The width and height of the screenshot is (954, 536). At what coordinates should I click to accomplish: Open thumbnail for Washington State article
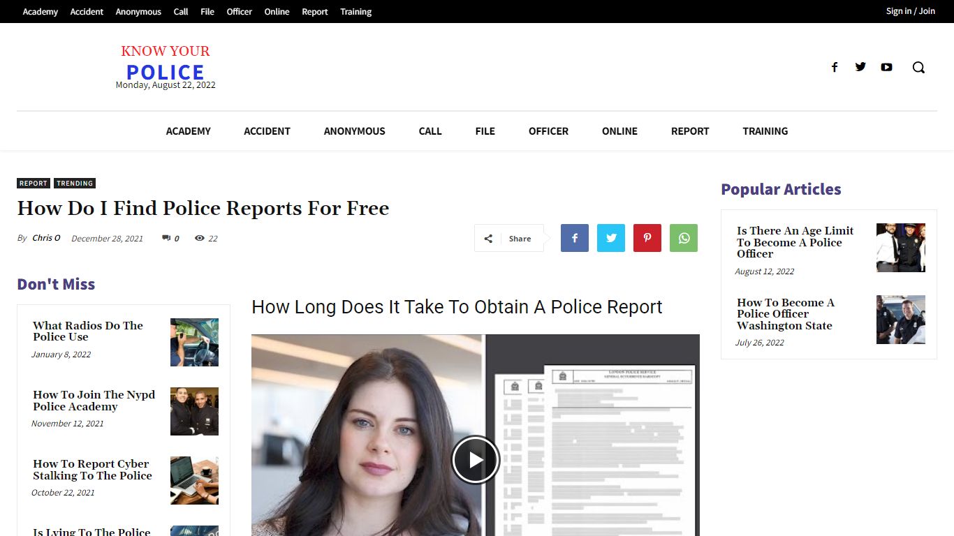point(901,320)
